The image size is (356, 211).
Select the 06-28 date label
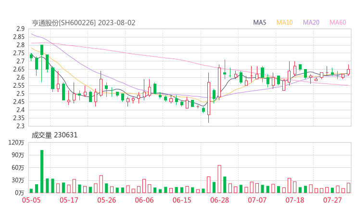click(219, 200)
